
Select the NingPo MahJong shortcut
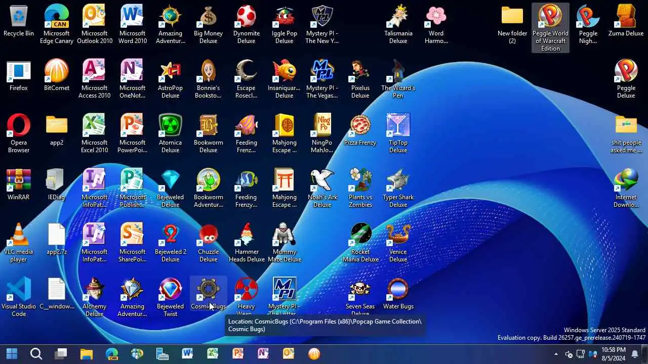(322, 133)
